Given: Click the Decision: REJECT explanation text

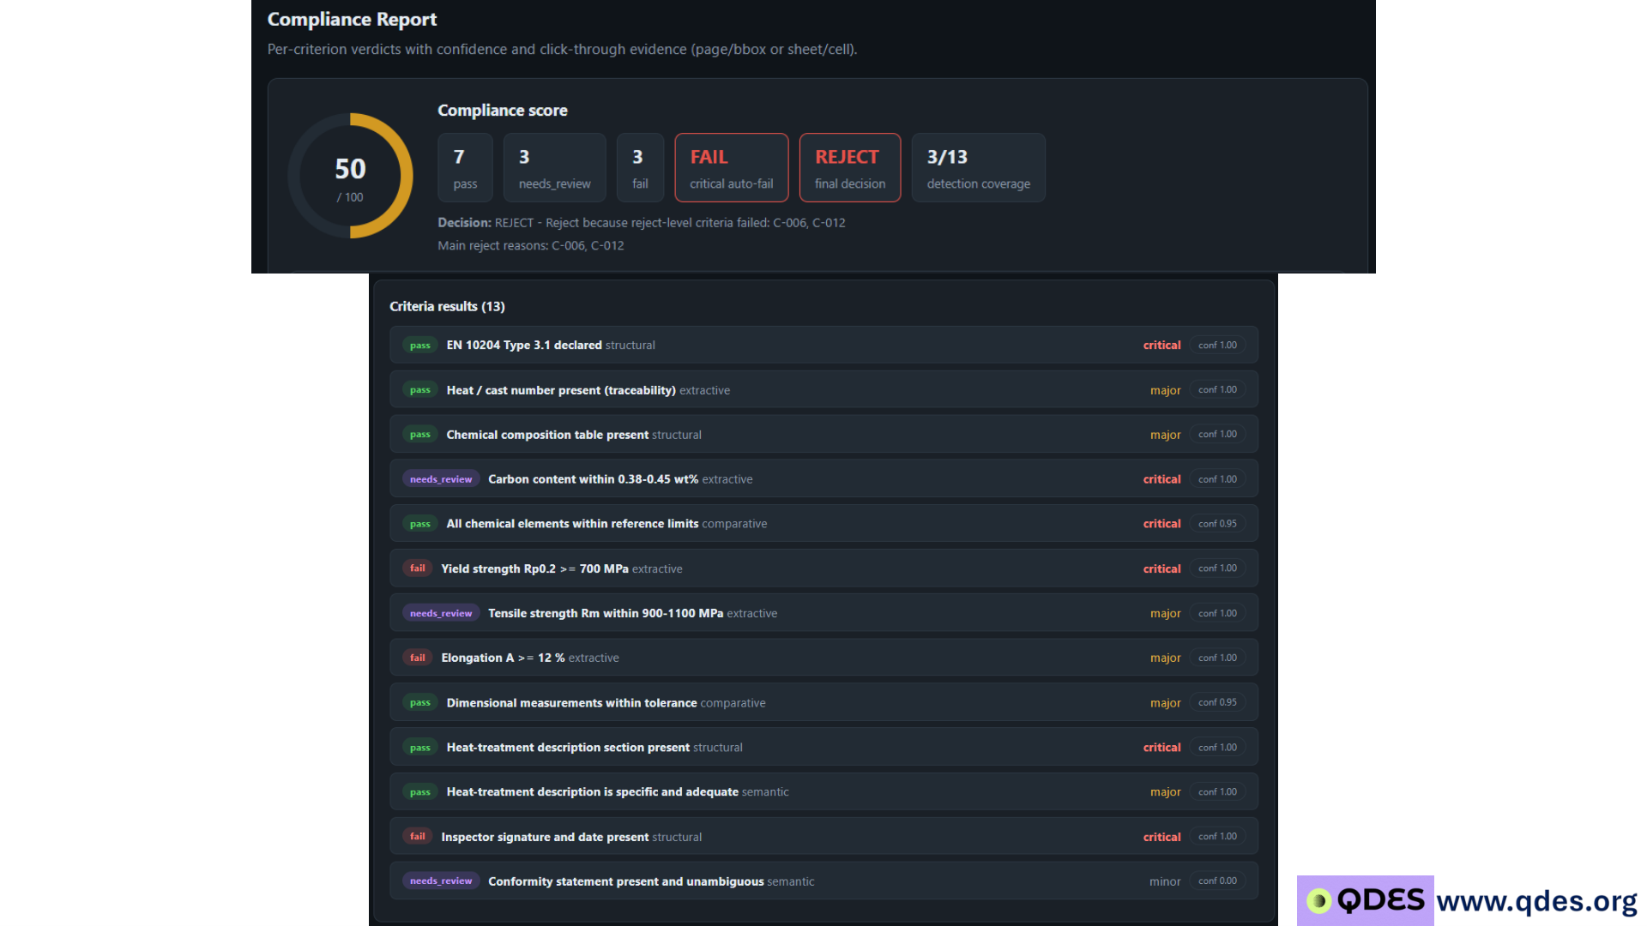Looking at the screenshot, I should pyautogui.click(x=641, y=222).
